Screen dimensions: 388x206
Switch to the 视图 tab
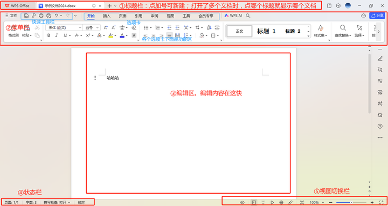[170, 16]
